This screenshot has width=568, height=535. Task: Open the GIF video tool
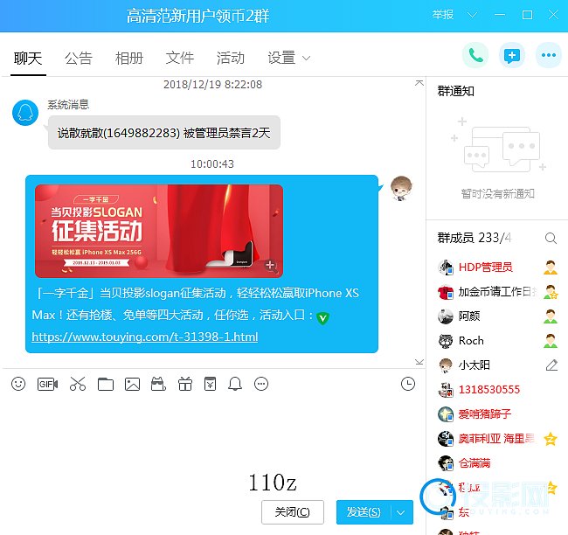point(47,384)
